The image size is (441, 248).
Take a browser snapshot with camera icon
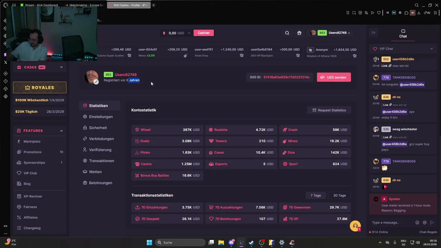tap(354, 13)
